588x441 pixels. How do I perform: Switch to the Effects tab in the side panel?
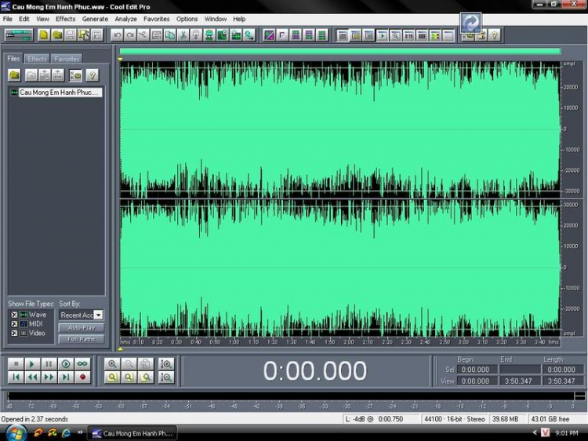pyautogui.click(x=37, y=59)
